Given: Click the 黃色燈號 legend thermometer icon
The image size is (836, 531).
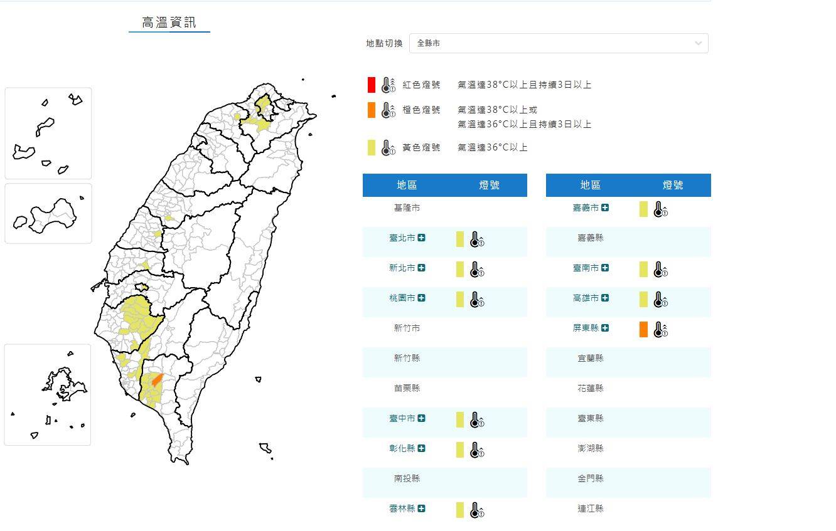Looking at the screenshot, I should pos(387,147).
